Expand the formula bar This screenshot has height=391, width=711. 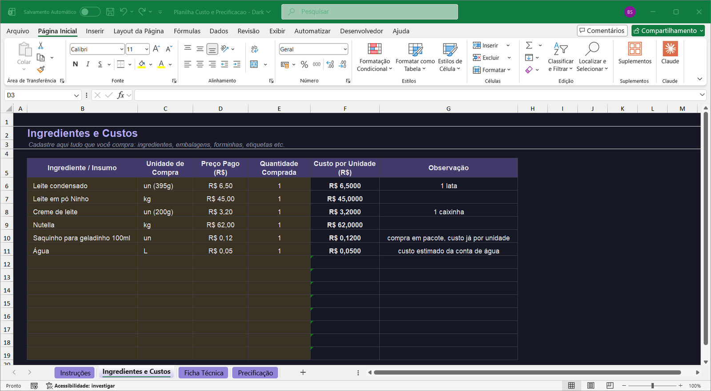(702, 95)
